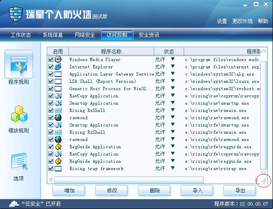Image resolution: width=273 pixels, height=209 pixels.
Task: Click the 导出 export button
Action: (x=240, y=191)
